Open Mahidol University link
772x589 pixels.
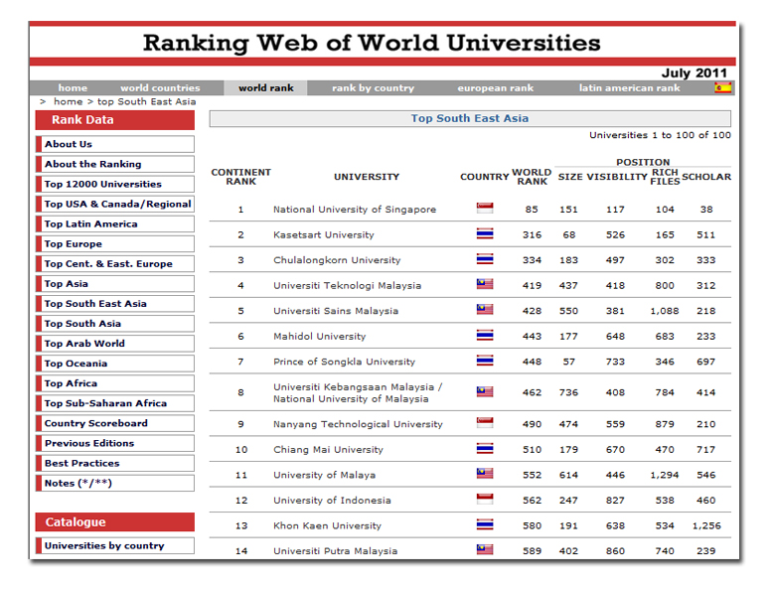click(320, 336)
